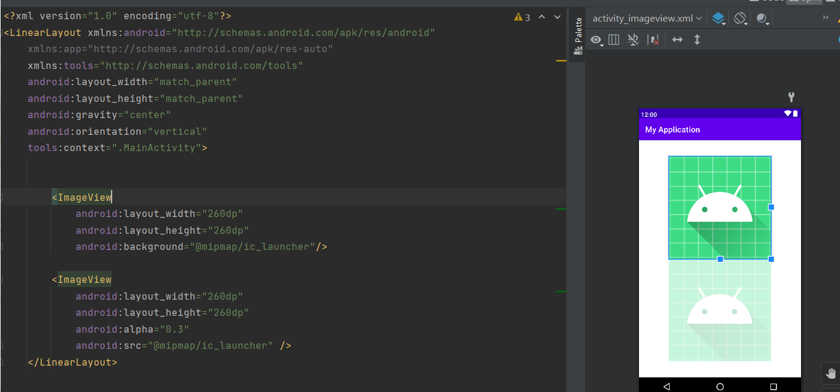840x392 pixels.
Task: Click the vertical expand arrows icon
Action: [697, 40]
